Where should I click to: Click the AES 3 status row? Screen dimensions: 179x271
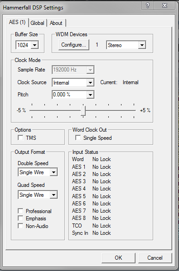coord(92,181)
